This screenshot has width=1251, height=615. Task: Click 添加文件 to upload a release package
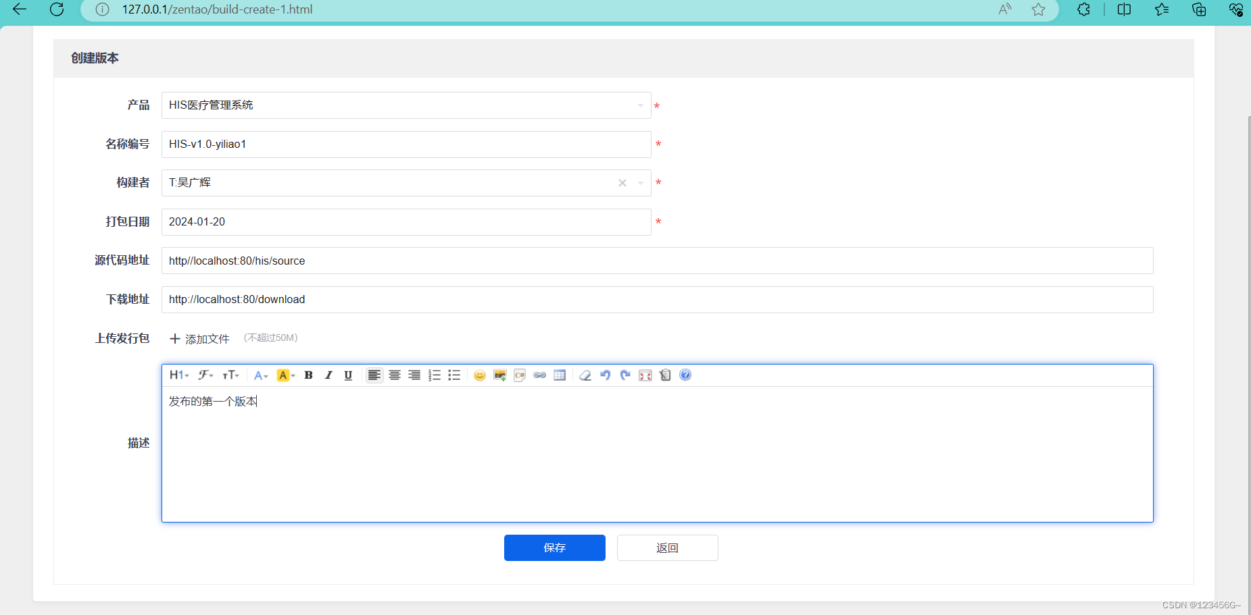coord(199,339)
